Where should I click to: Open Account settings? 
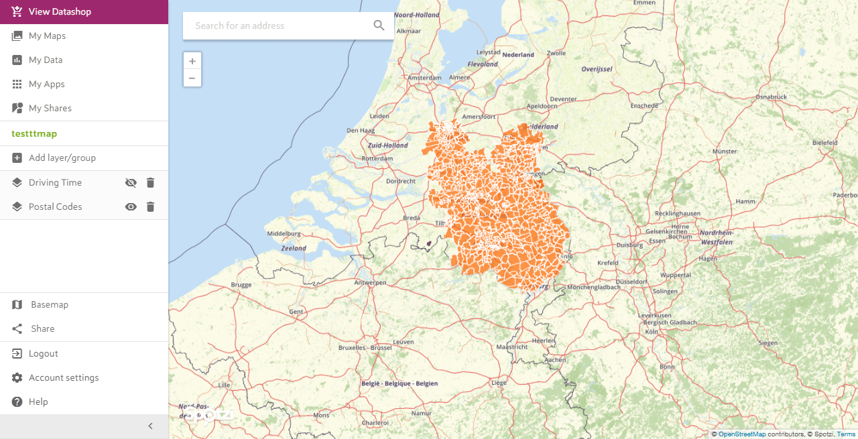tap(84, 378)
